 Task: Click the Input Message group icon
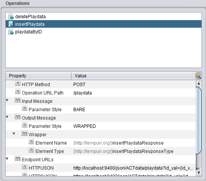coord(18,100)
